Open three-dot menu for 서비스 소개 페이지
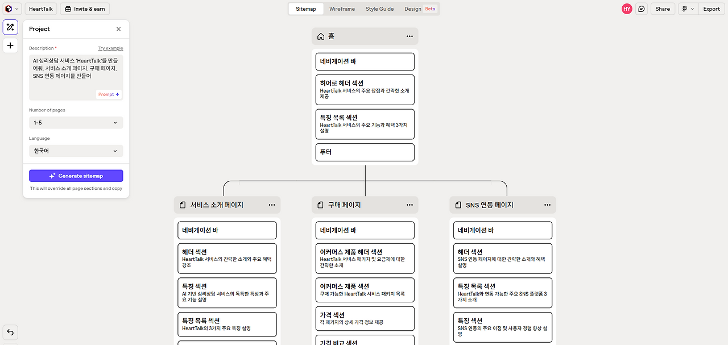This screenshot has height=345, width=728. pos(272,205)
